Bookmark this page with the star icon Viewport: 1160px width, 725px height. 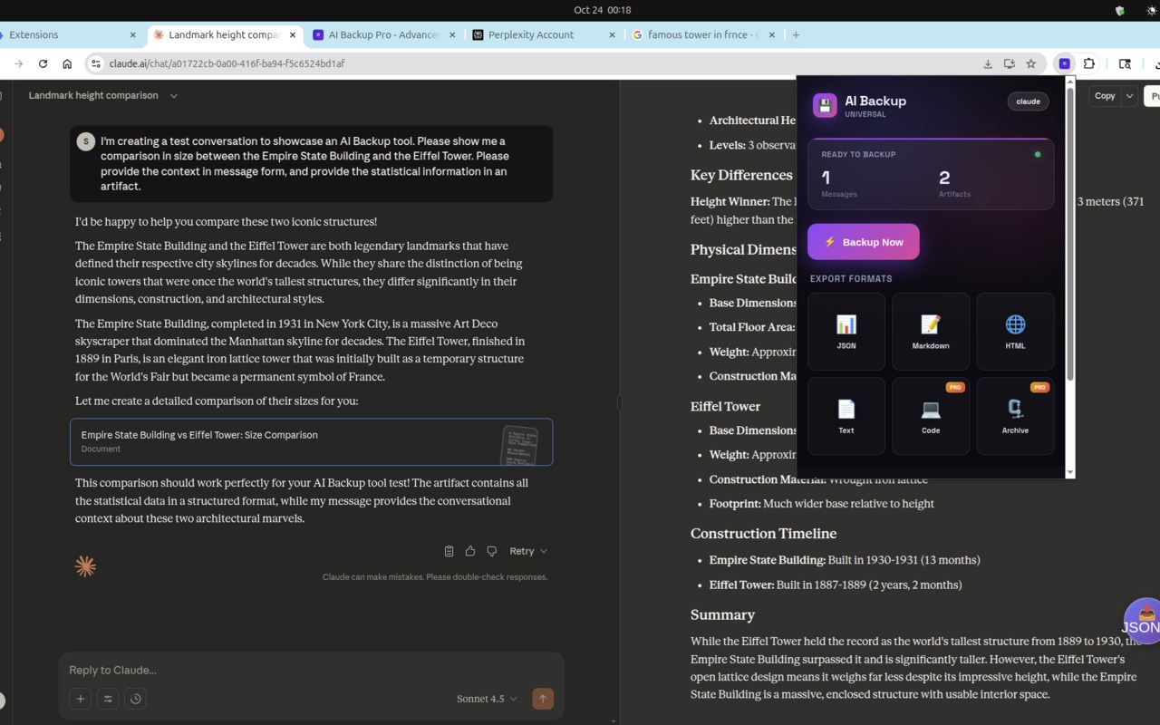coord(1030,63)
